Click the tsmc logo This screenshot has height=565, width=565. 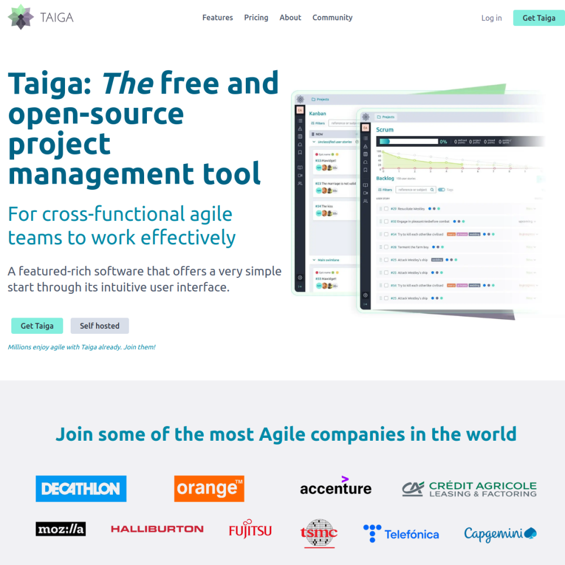pyautogui.click(x=319, y=533)
